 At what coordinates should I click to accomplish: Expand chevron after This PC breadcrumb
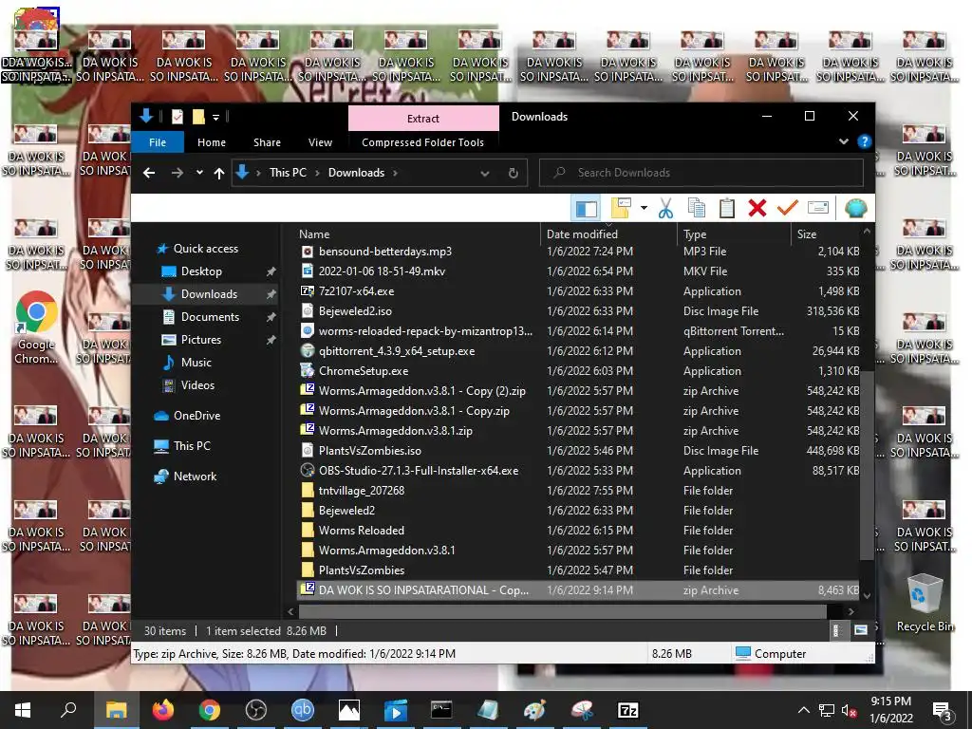(317, 173)
